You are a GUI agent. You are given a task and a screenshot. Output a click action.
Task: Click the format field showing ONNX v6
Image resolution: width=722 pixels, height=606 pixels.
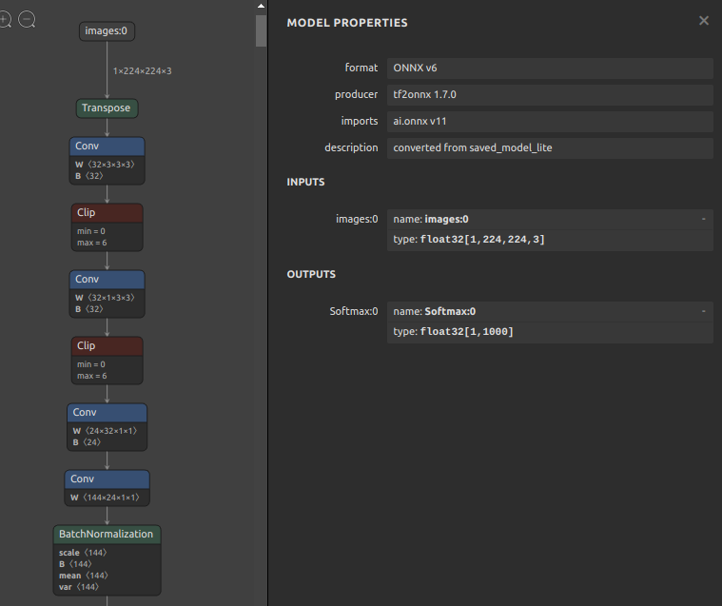pyautogui.click(x=549, y=68)
